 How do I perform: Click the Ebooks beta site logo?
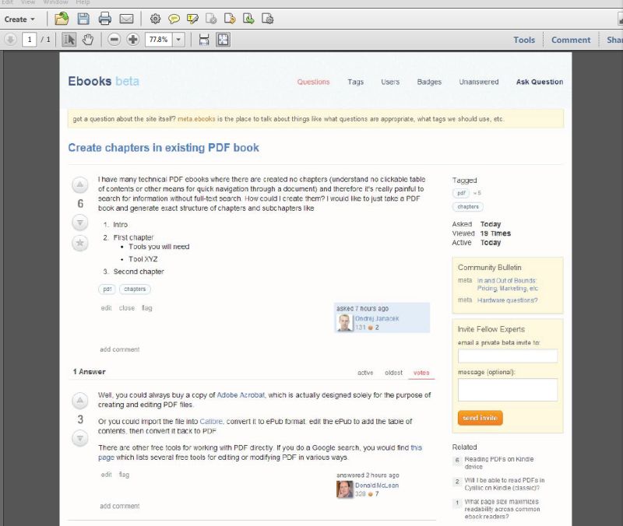(104, 81)
